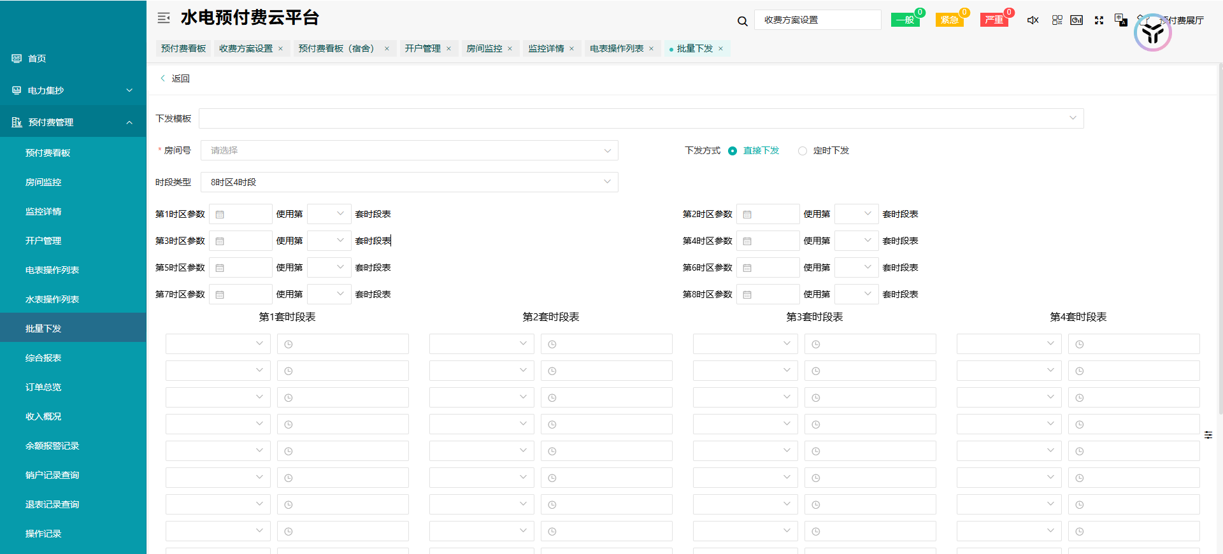Open the 房间号 selection dropdown
This screenshot has height=554, width=1223.
pos(409,150)
